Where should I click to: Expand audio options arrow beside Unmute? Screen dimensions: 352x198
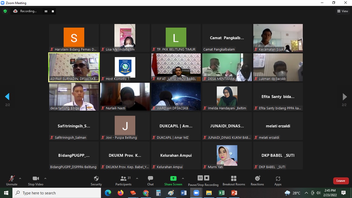(20, 178)
